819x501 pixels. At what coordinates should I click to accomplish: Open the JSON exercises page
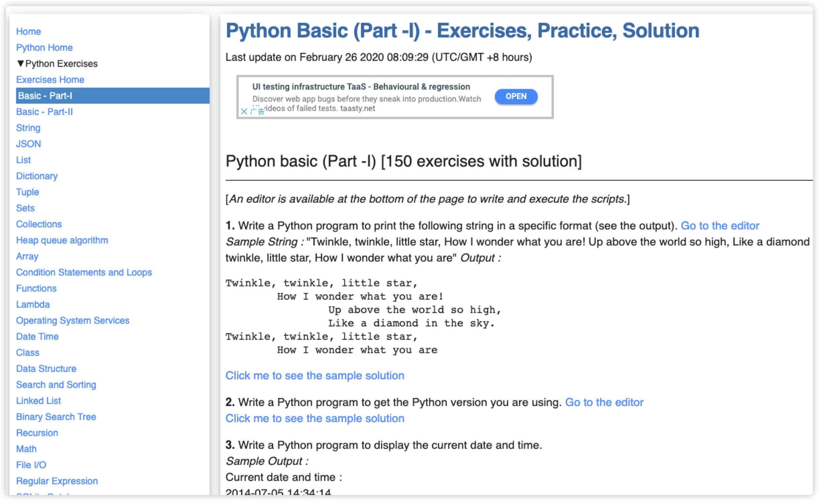[x=28, y=144]
